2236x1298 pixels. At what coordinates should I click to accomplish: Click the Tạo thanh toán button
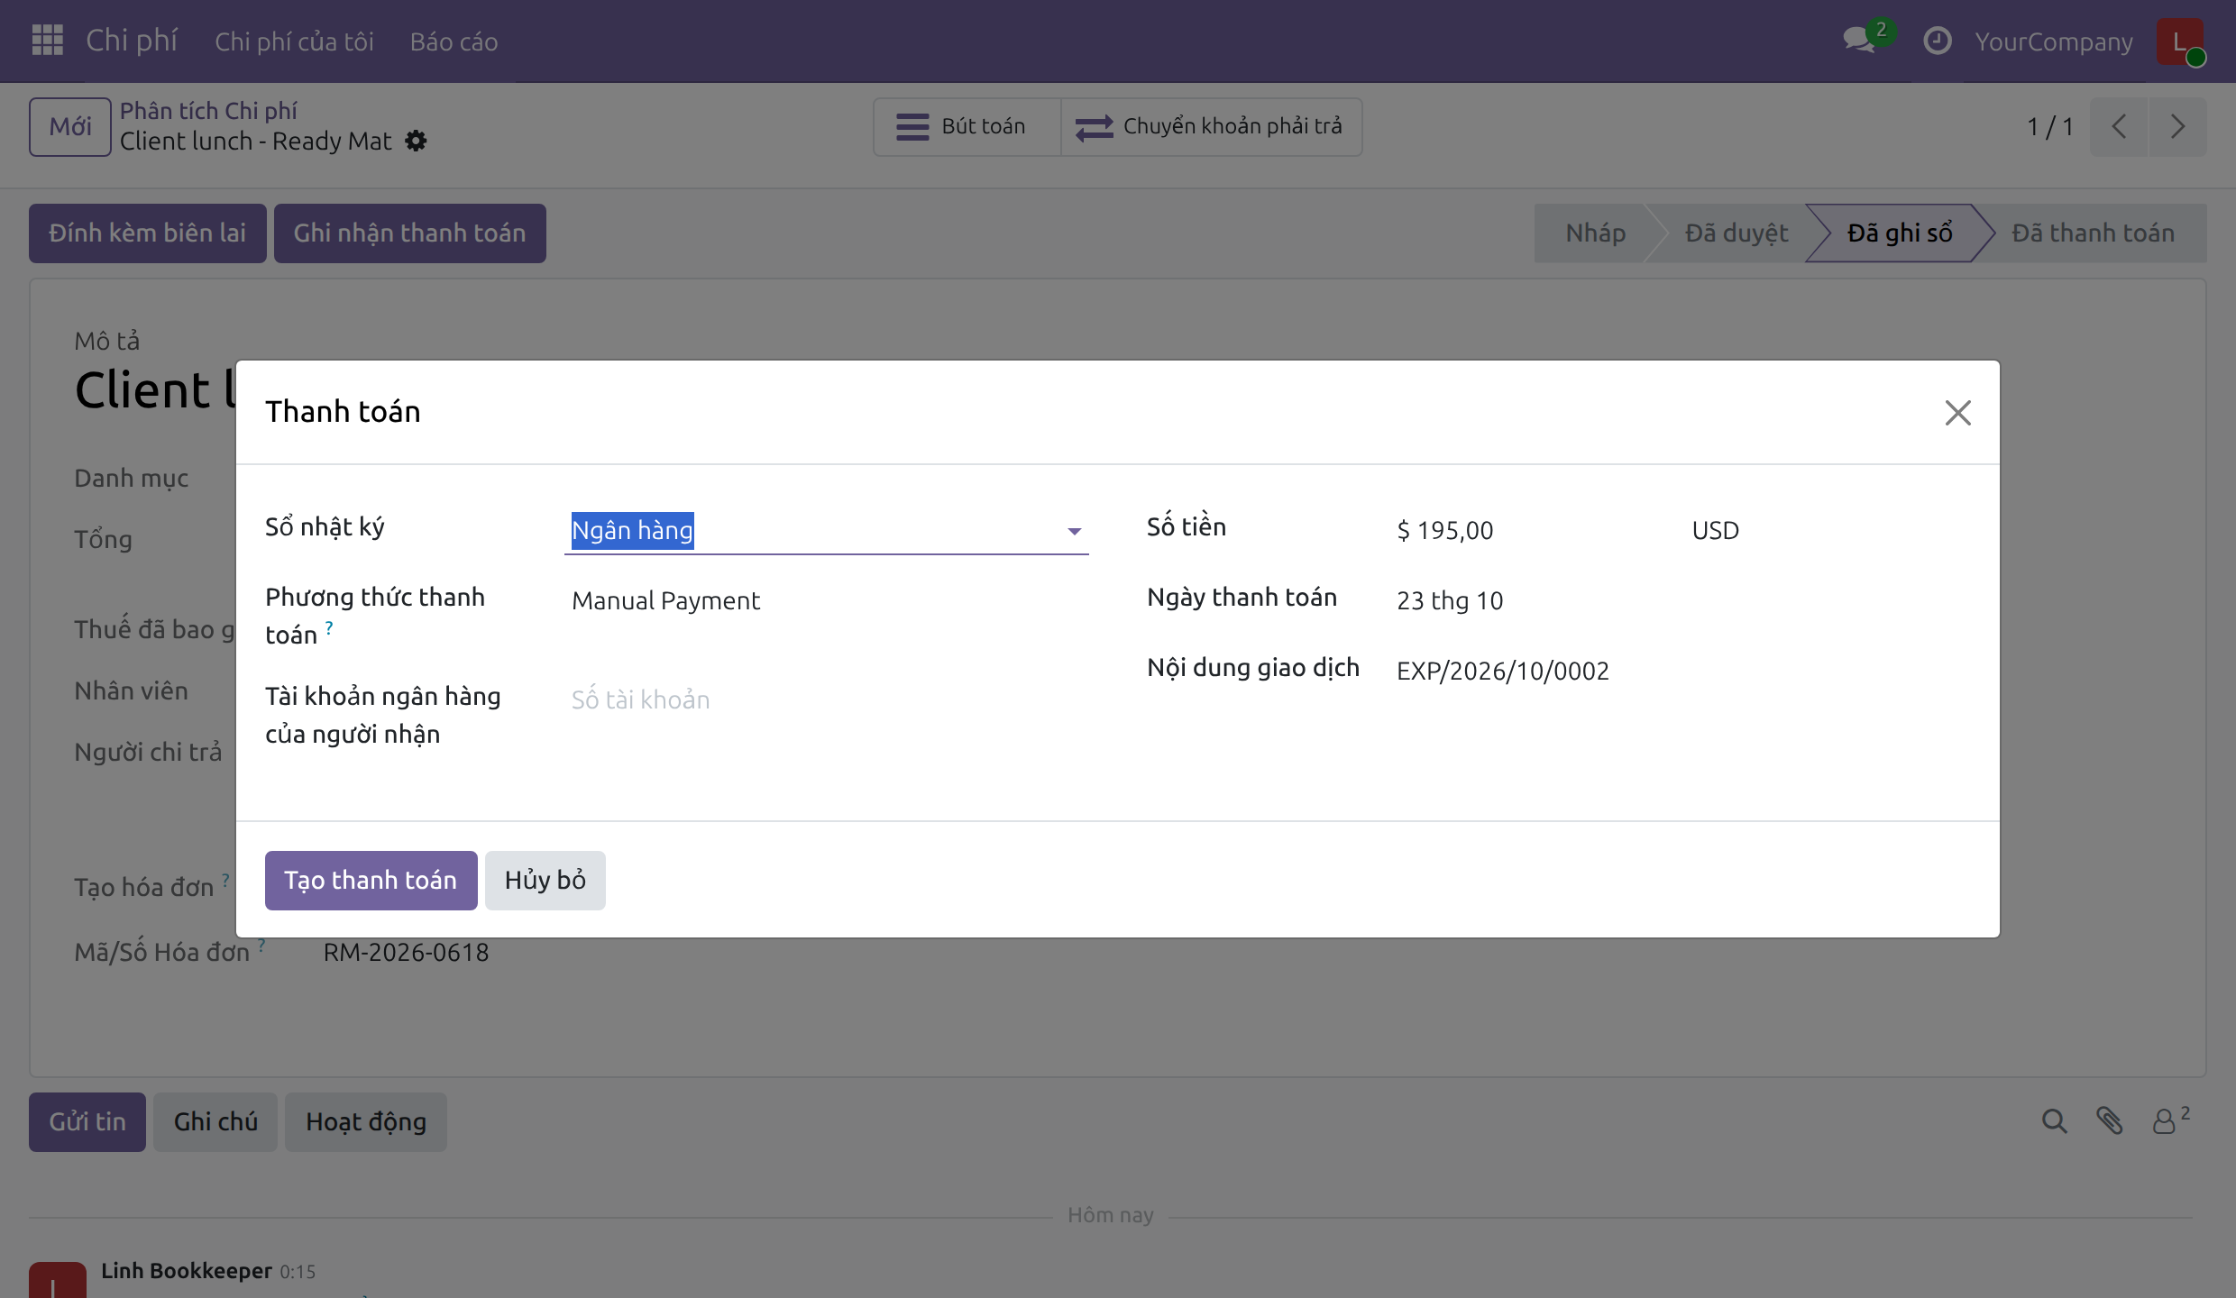click(371, 880)
